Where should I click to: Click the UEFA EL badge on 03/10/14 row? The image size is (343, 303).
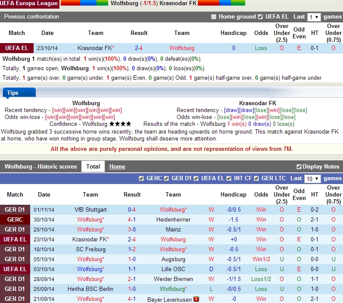click(x=15, y=269)
